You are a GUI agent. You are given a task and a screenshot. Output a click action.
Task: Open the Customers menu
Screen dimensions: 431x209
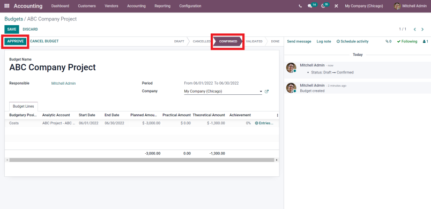(87, 6)
